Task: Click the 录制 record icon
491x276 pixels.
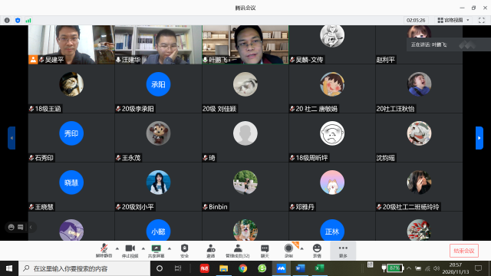Action: [x=288, y=251]
